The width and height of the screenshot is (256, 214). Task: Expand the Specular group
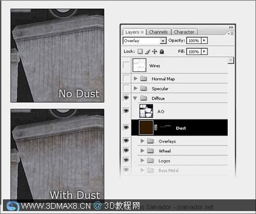(x=135, y=89)
